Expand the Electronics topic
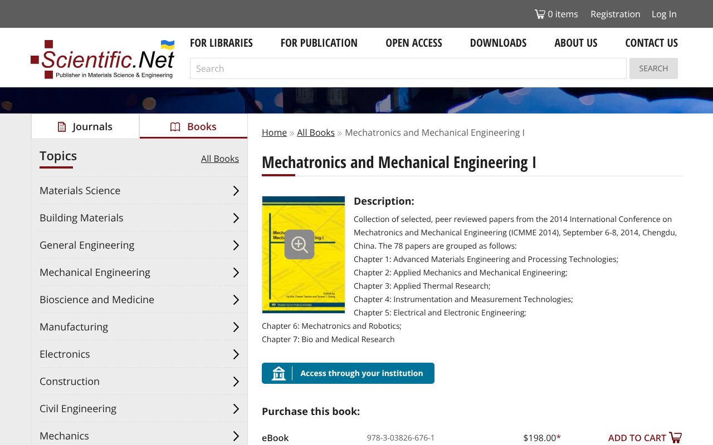This screenshot has width=713, height=445. click(236, 354)
